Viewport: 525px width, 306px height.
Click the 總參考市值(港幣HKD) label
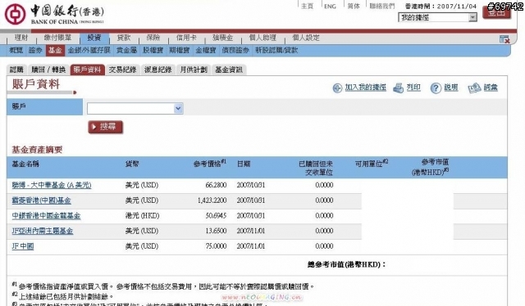(346, 264)
